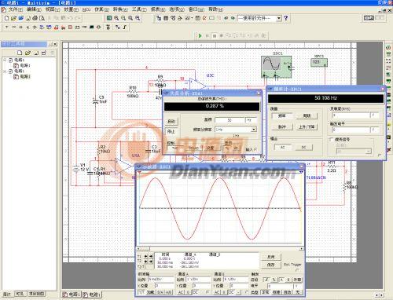Viewport: 393px width, 300px height.
Task: Click the 保存 save button on oscilloscope
Action: [x=271, y=265]
